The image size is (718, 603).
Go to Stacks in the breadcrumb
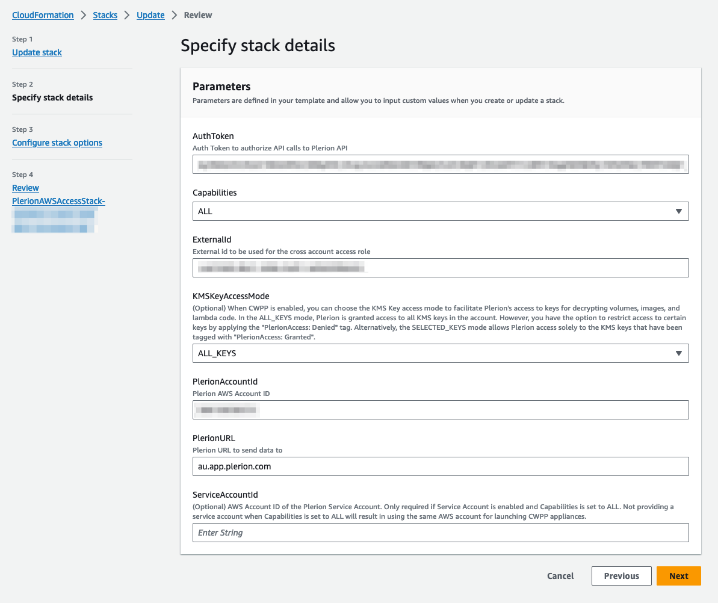tap(105, 15)
